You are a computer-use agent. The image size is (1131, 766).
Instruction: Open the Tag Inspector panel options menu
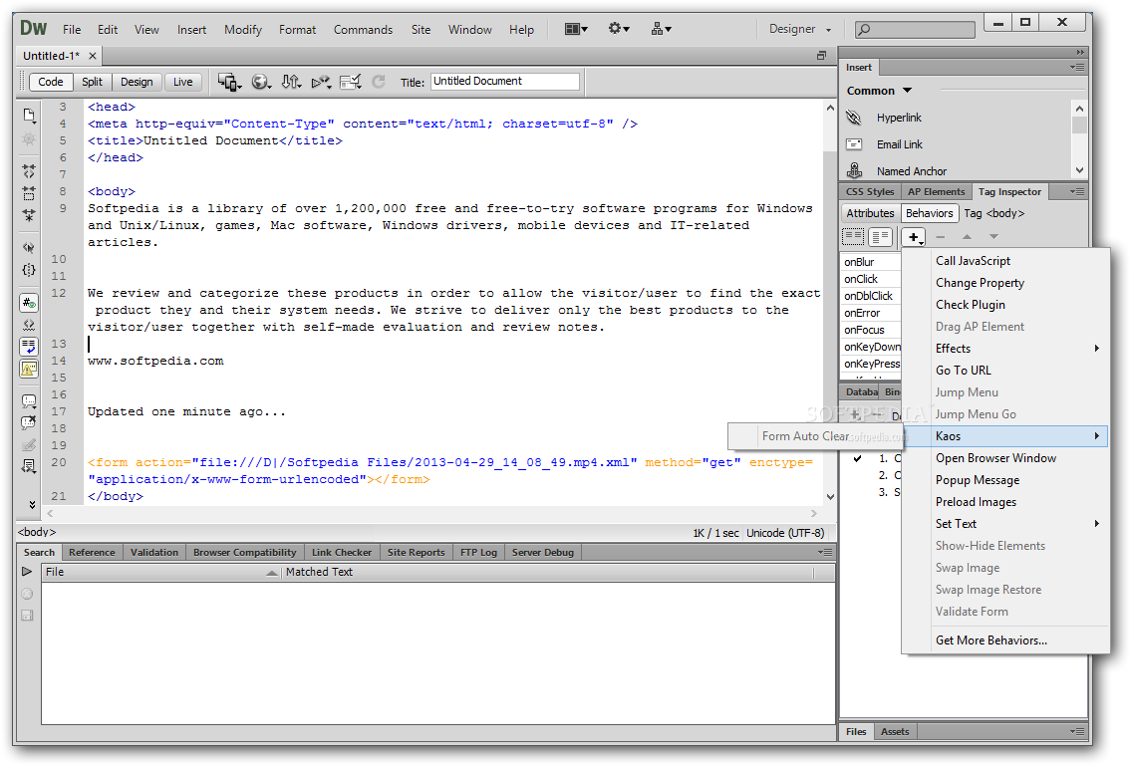[x=1077, y=192]
